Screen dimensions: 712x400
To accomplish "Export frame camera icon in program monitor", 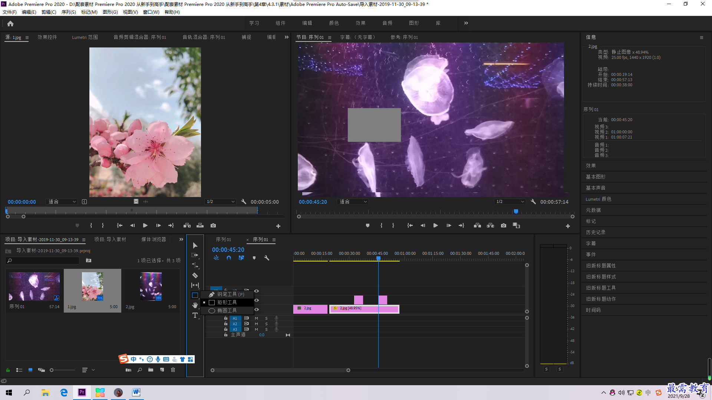I will coord(504,226).
